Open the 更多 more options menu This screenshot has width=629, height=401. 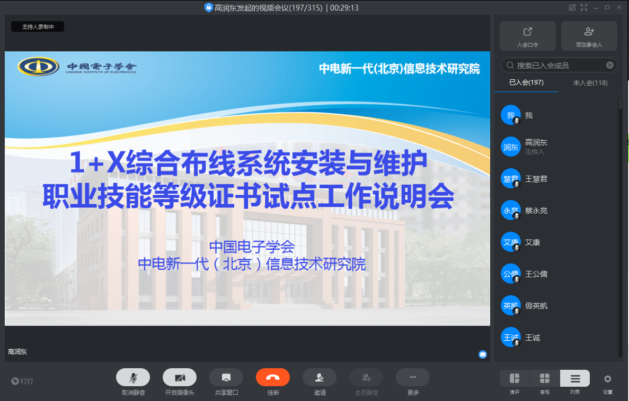pyautogui.click(x=413, y=377)
